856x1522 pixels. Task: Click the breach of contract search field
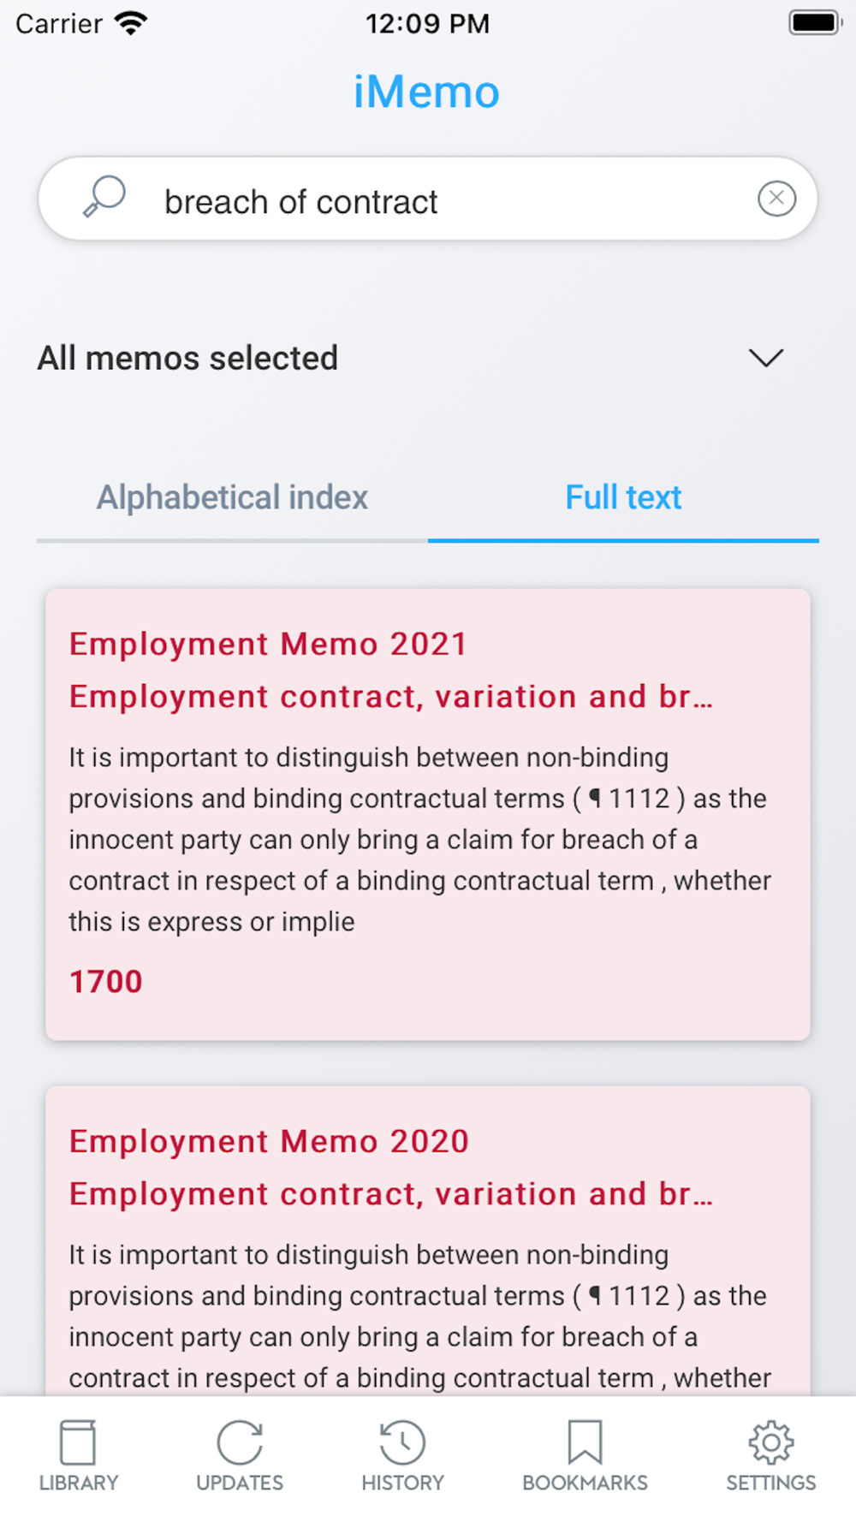428,199
